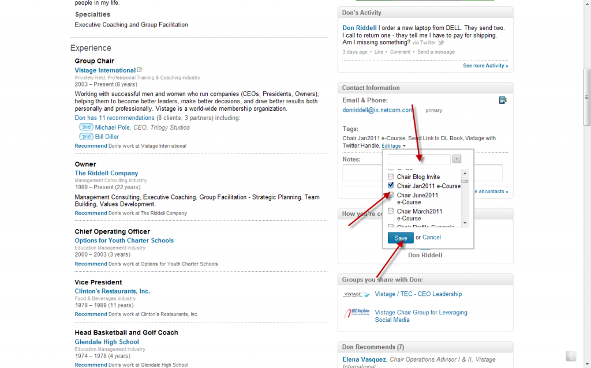Click the LinkedIn export icon in Contact Information
This screenshot has height=368, width=591.
click(x=503, y=99)
